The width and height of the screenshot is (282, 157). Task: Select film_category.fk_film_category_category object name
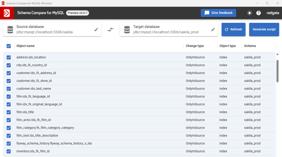45,128
